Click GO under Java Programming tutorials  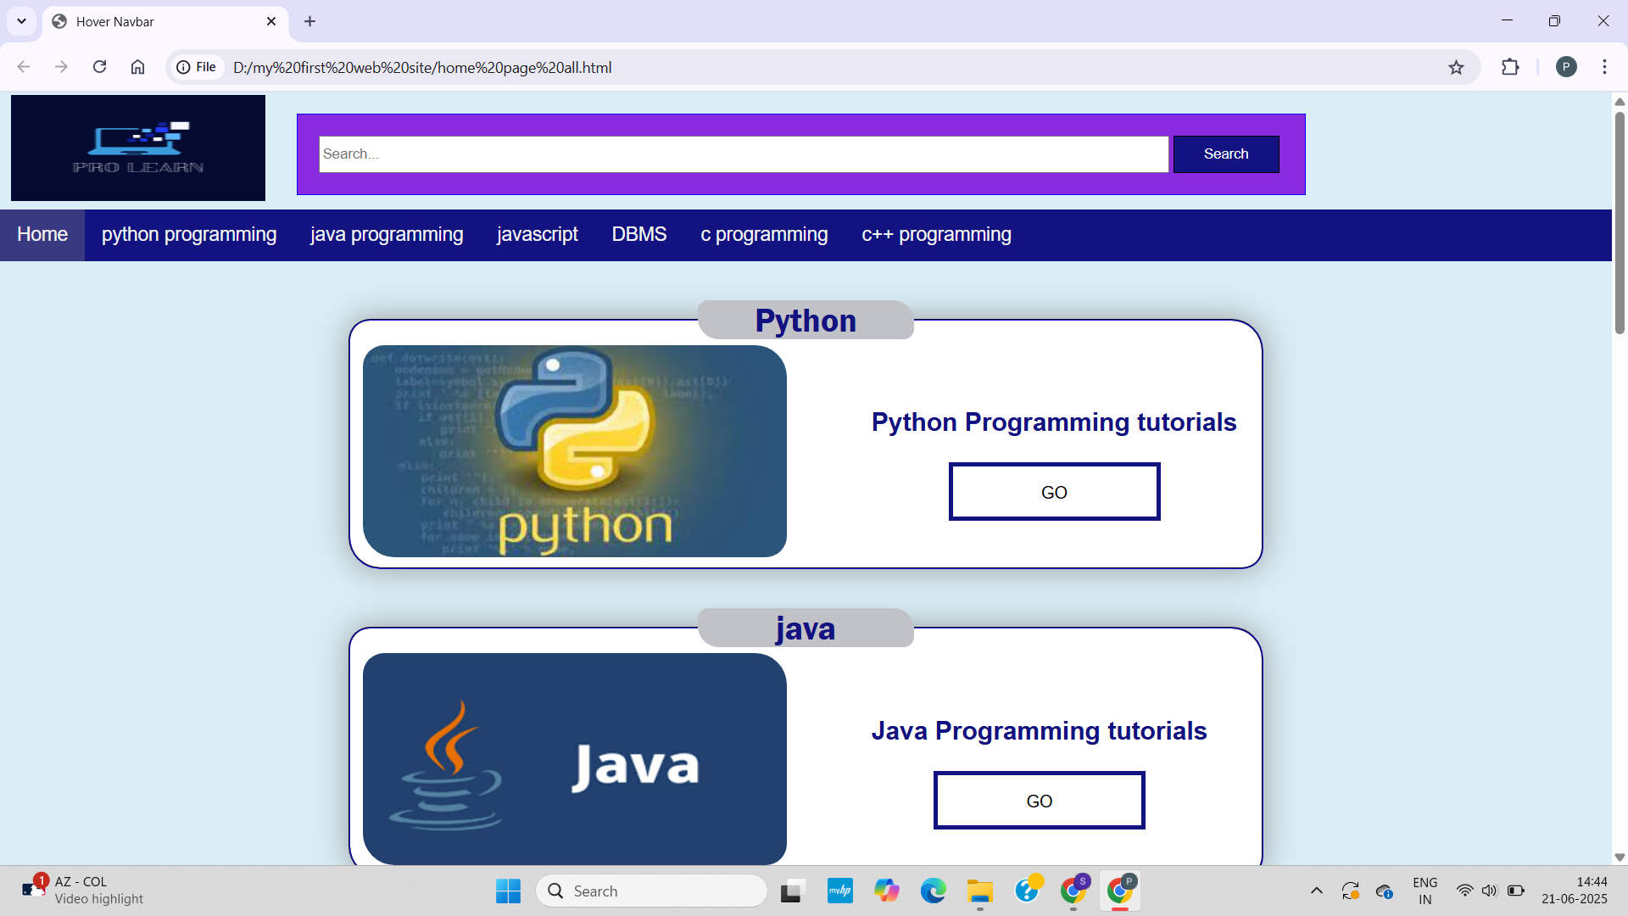point(1040,801)
